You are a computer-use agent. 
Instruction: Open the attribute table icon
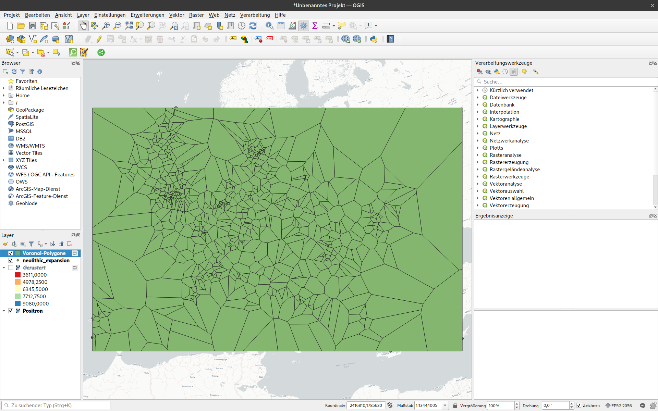[x=281, y=26]
